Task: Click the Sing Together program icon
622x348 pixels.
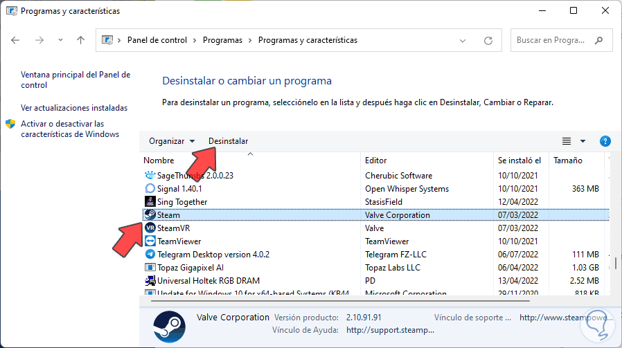Action: 150,201
